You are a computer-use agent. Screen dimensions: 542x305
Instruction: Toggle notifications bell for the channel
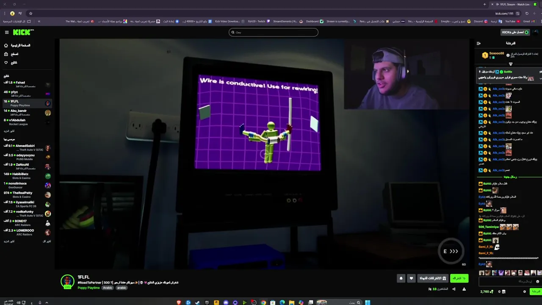click(401, 278)
